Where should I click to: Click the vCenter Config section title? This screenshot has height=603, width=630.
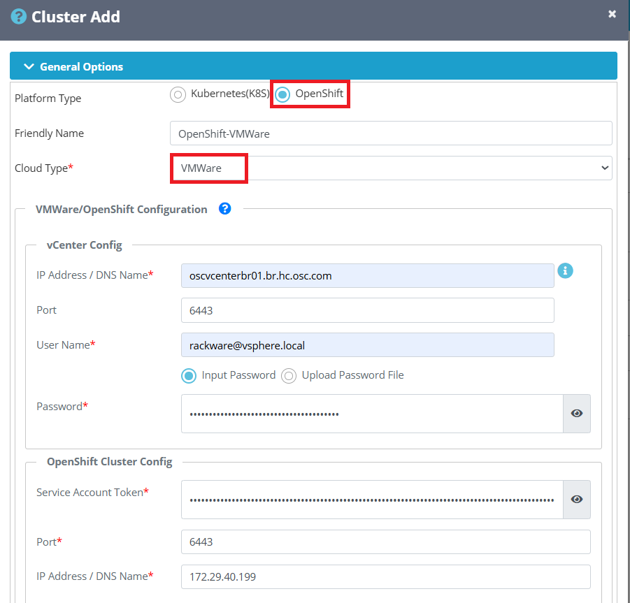pos(85,245)
